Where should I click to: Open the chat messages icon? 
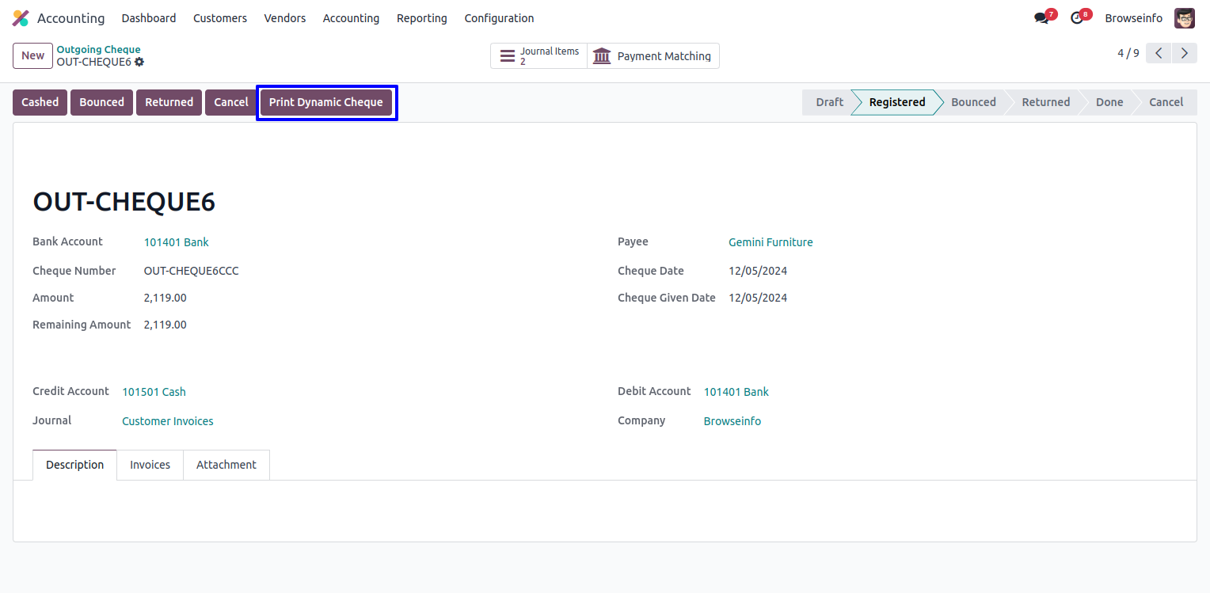tap(1041, 18)
